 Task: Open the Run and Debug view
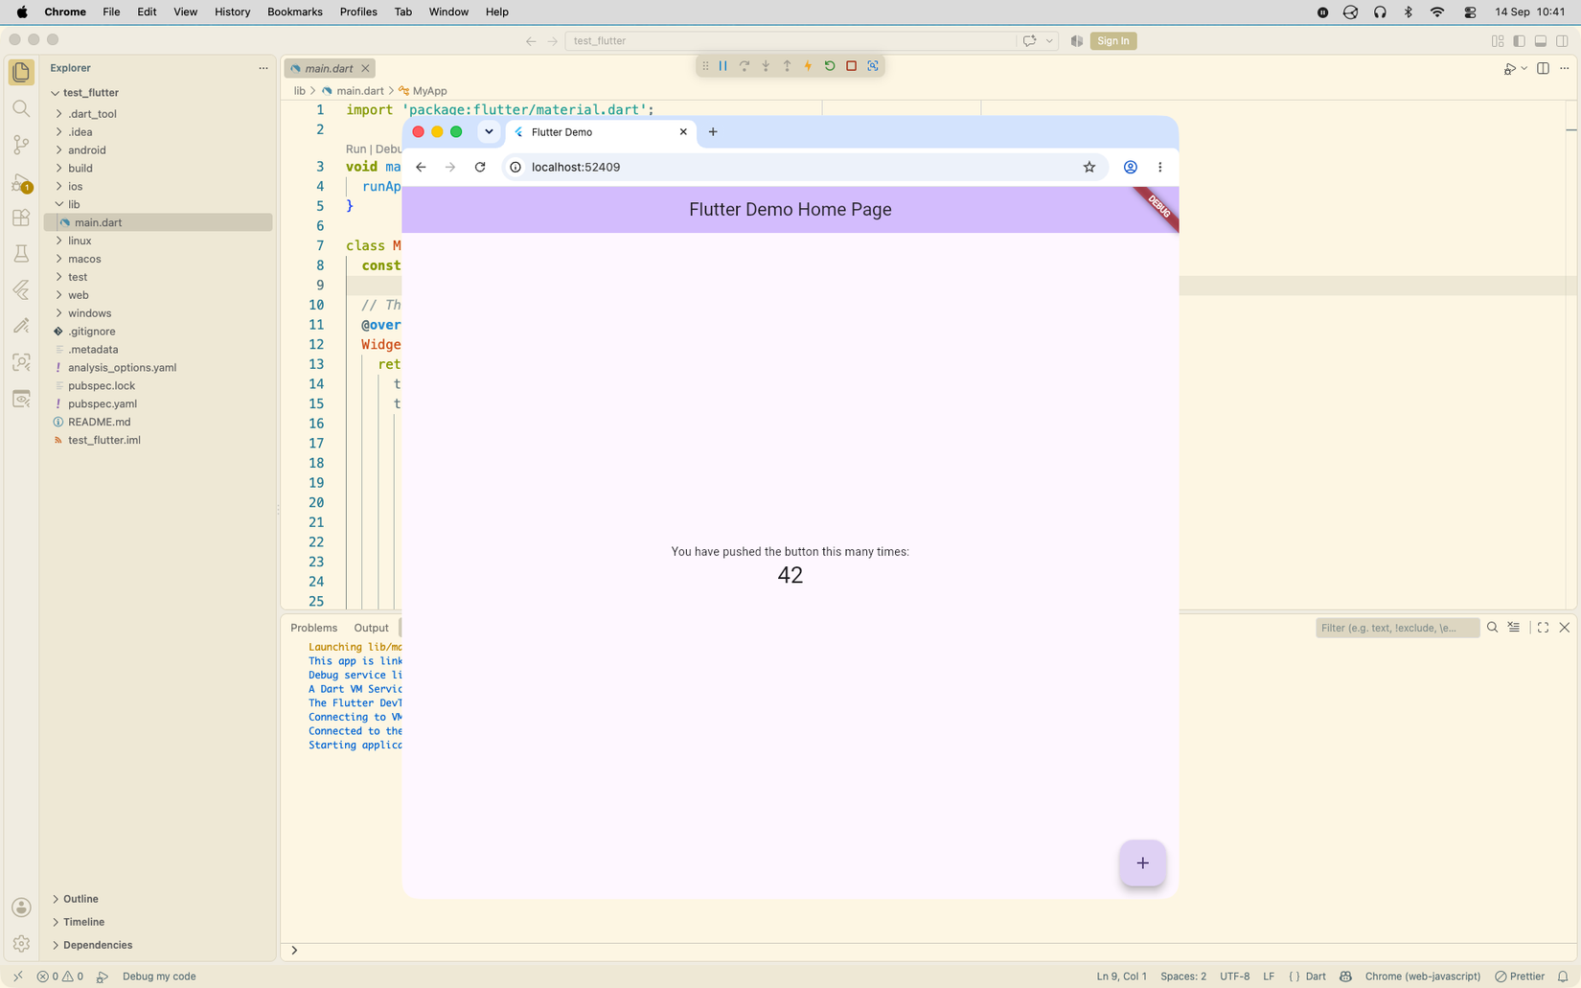pyautogui.click(x=21, y=181)
